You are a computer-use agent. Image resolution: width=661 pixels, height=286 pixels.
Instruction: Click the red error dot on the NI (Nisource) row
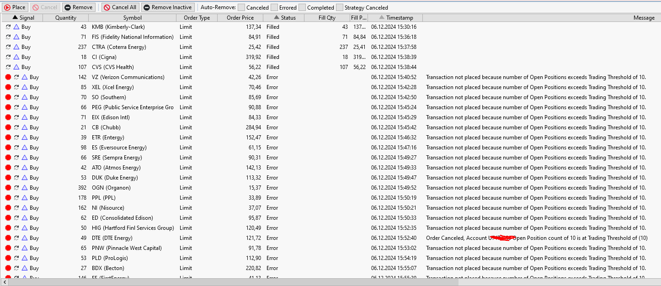8,208
